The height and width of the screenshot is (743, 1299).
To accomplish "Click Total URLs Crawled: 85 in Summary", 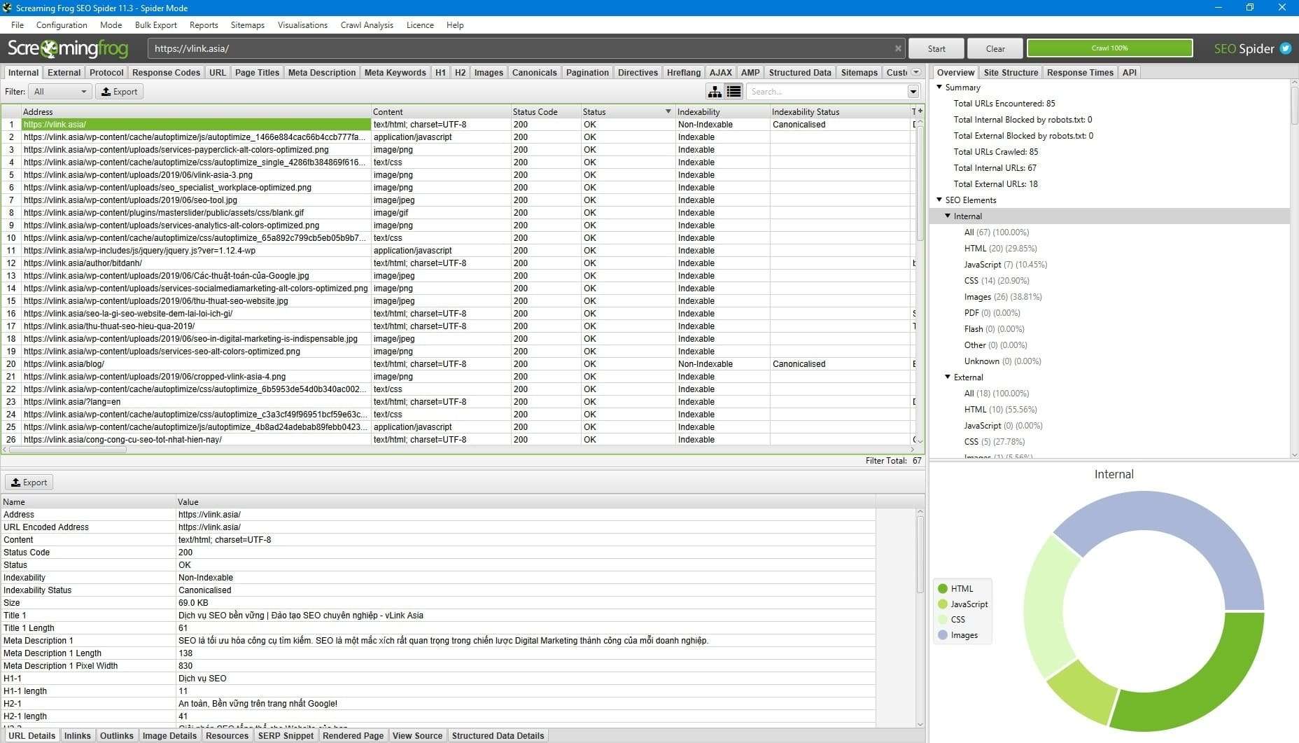I will click(995, 152).
